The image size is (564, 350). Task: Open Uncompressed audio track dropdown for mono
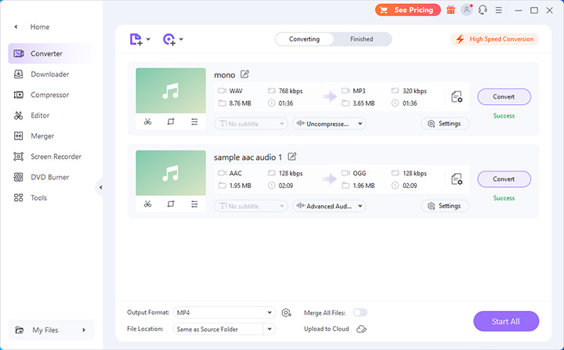(x=329, y=124)
